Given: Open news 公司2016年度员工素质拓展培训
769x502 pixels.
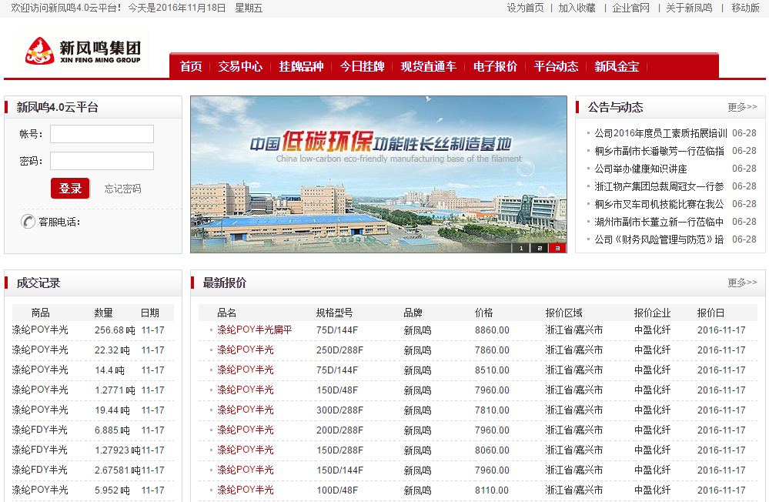Looking at the screenshot, I should (660, 133).
